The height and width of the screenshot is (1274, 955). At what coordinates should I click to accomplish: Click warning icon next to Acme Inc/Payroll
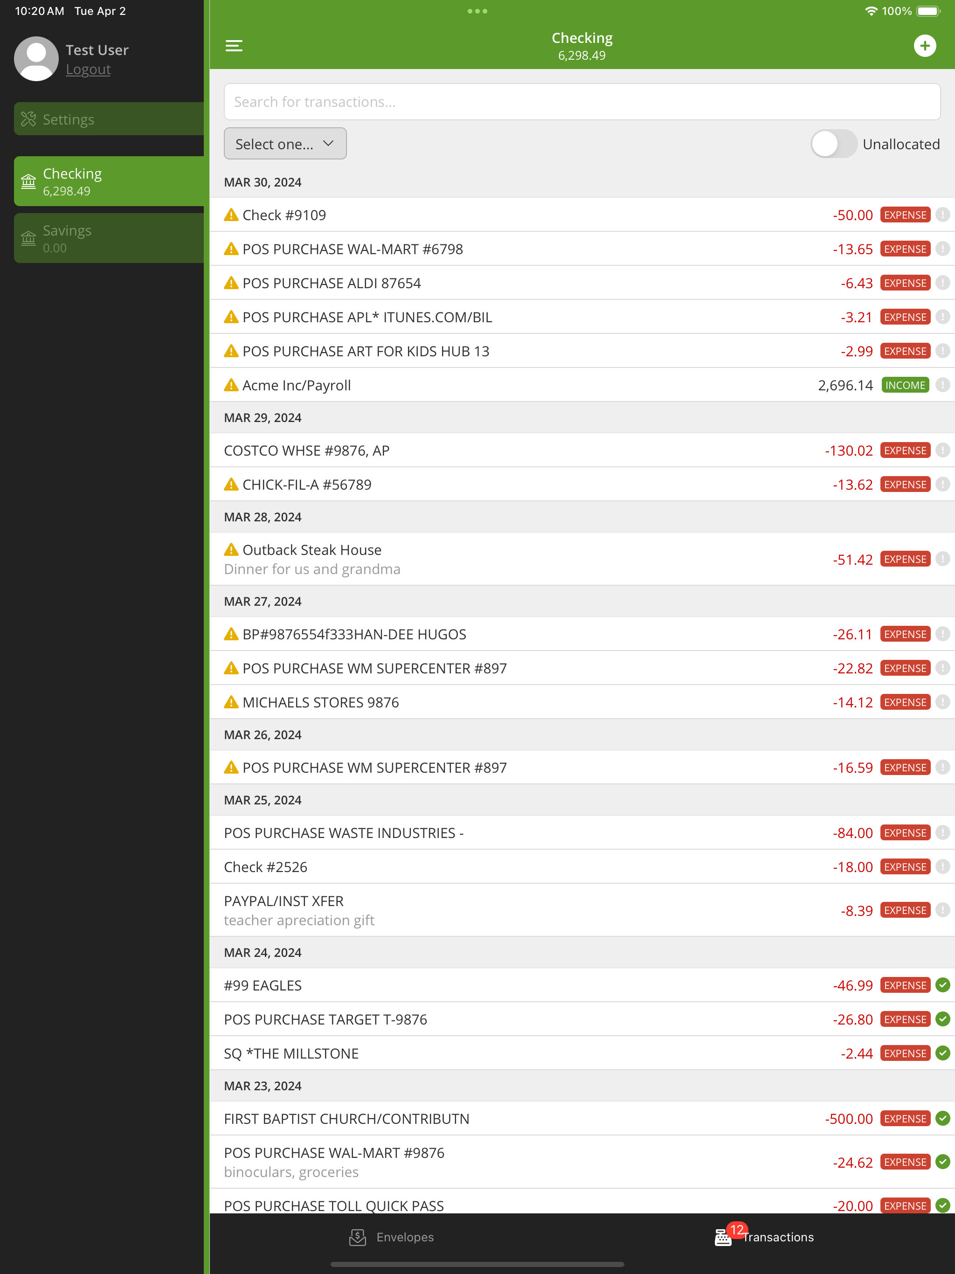point(231,385)
